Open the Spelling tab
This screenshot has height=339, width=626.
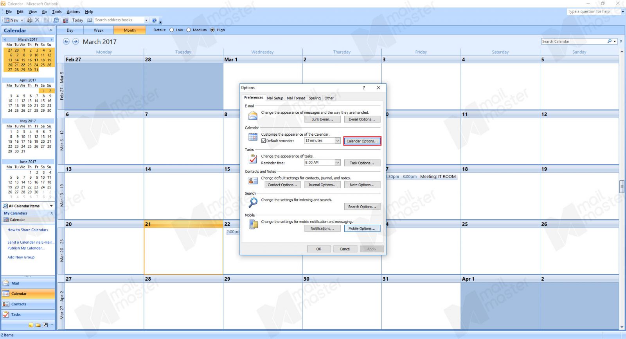coord(315,98)
